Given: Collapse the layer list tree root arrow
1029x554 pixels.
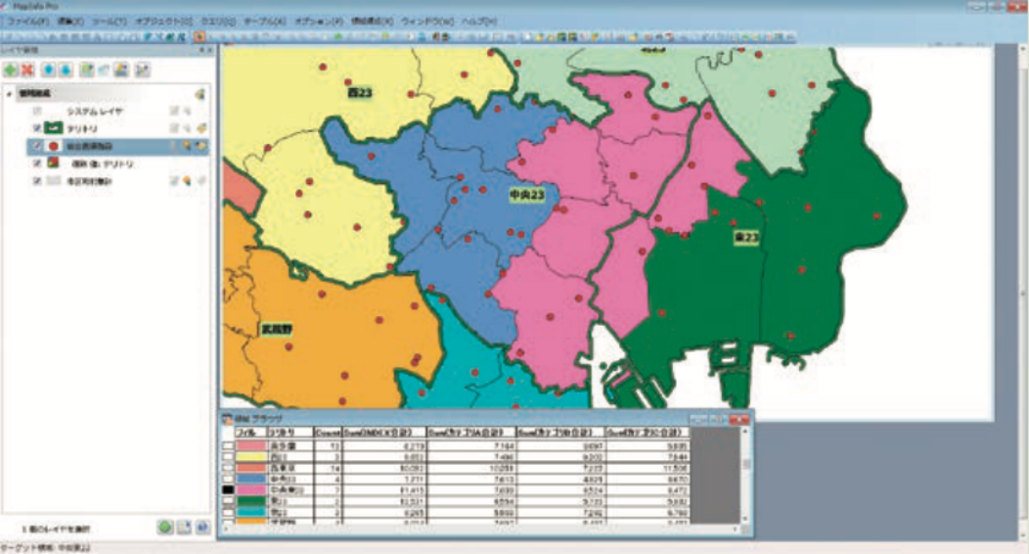Looking at the screenshot, I should coord(10,94).
